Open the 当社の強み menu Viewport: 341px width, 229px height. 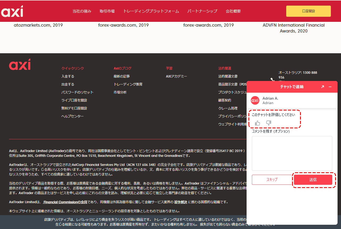[x=82, y=11]
